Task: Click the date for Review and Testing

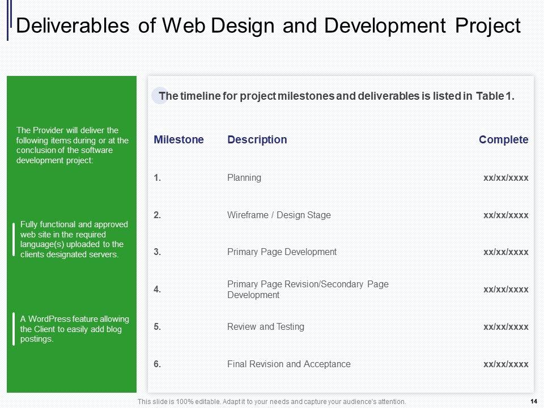Action: pos(506,327)
